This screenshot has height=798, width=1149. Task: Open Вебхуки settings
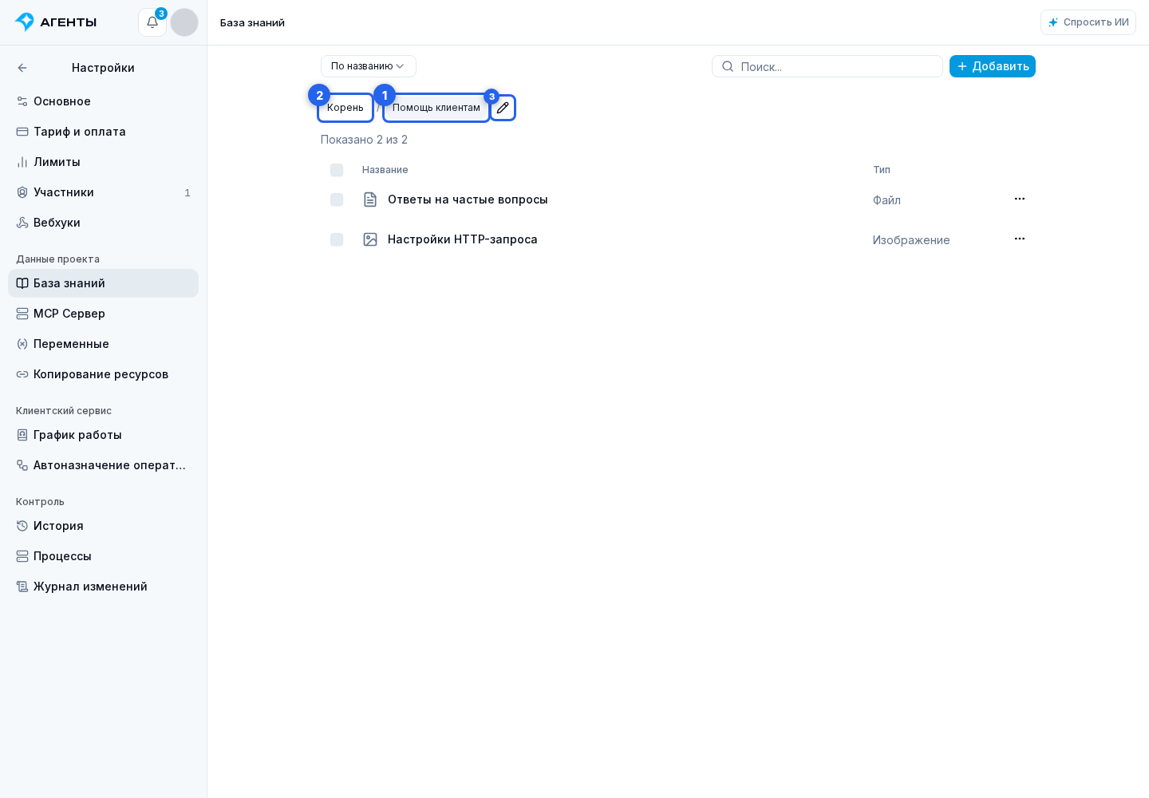point(103,223)
